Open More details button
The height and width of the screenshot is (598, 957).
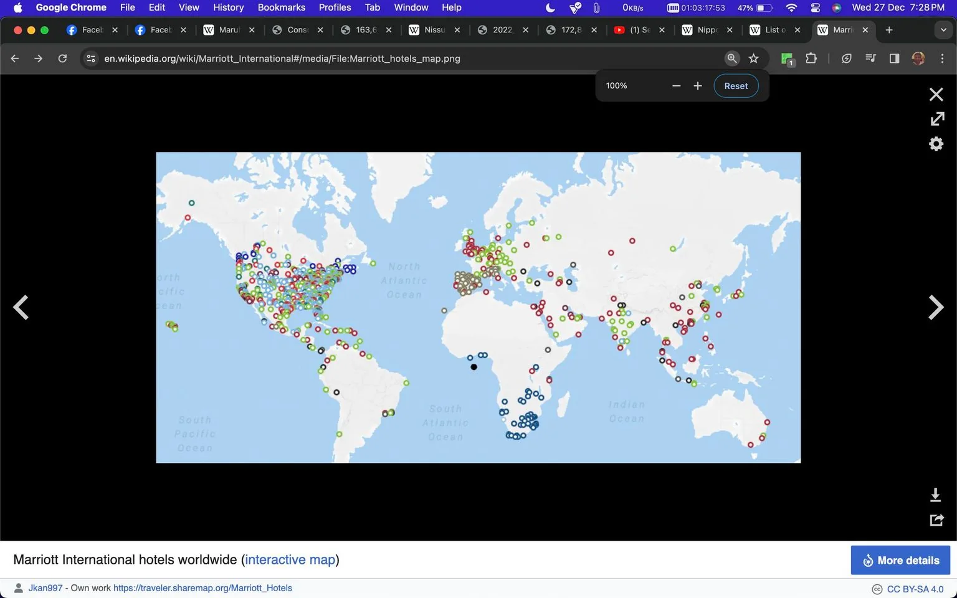click(900, 560)
